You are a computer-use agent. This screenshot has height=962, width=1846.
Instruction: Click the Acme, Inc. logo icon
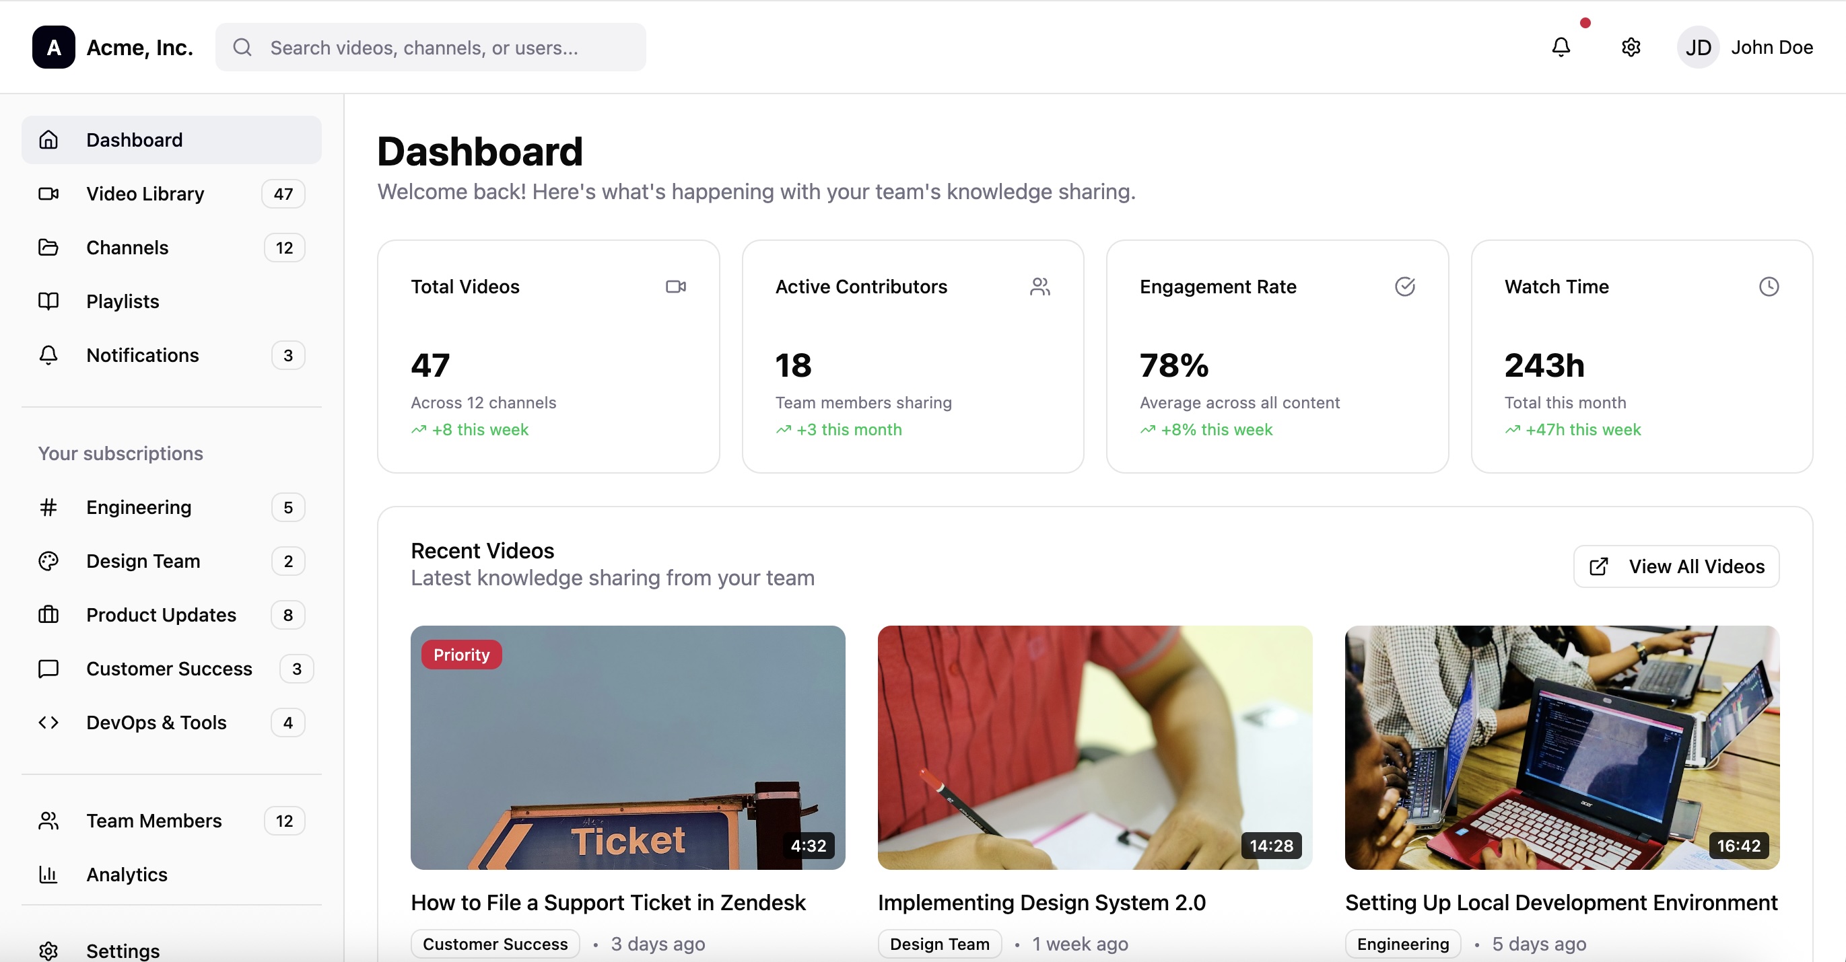point(54,47)
